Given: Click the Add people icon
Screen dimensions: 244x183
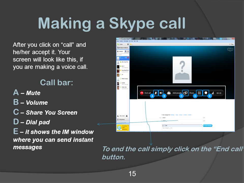Looking at the screenshot, I should tap(169, 93).
